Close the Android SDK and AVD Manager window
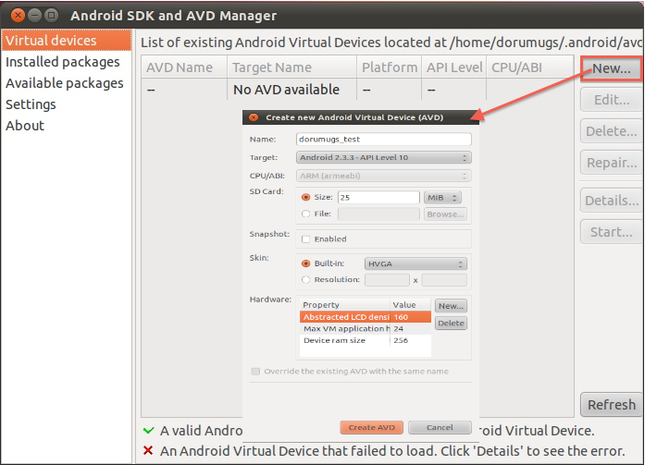This screenshot has width=645, height=465. click(x=18, y=16)
